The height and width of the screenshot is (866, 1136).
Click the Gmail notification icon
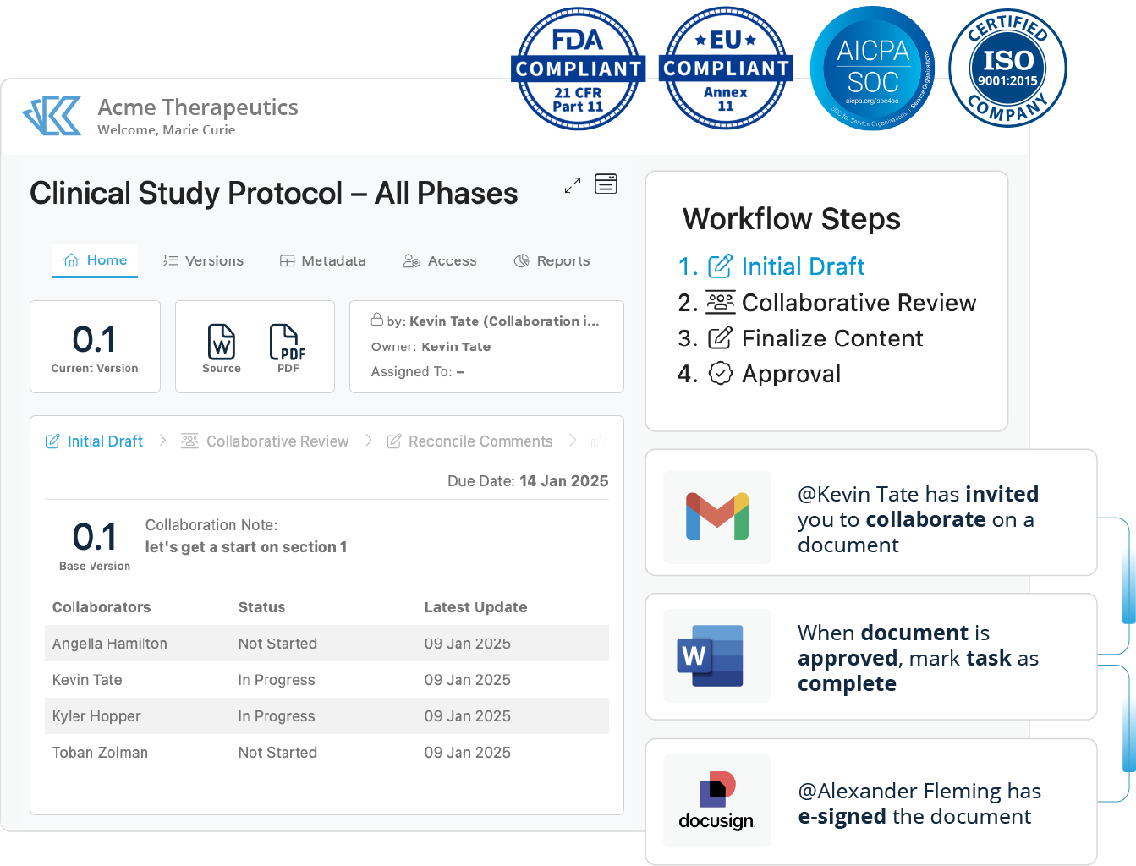[x=717, y=516]
